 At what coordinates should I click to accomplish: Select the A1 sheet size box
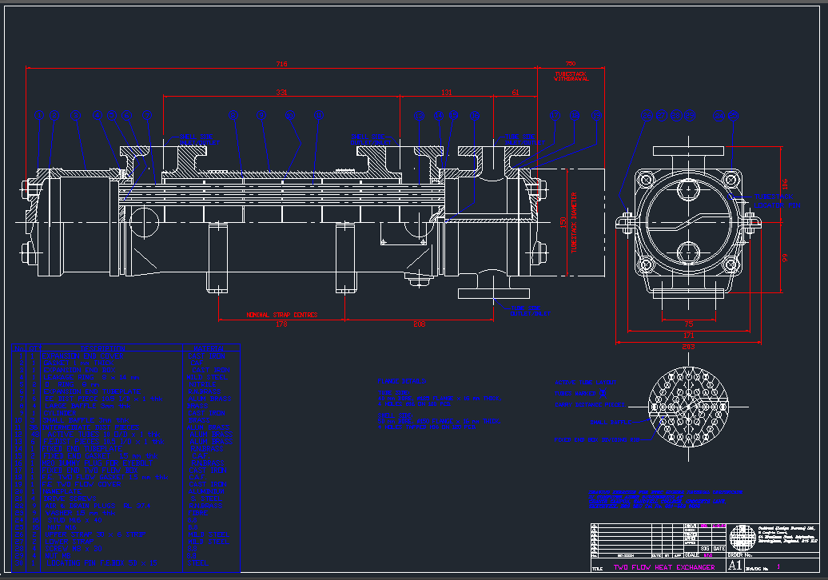tap(734, 566)
